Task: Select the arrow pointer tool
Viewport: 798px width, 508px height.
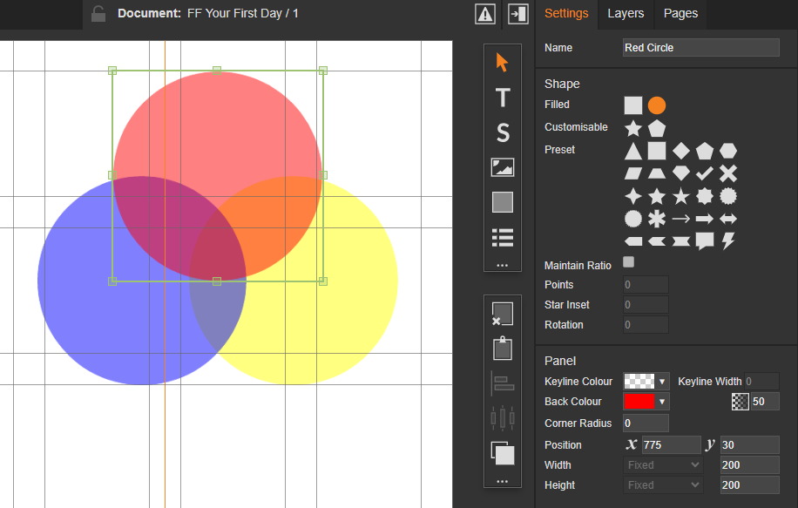Action: pos(502,63)
